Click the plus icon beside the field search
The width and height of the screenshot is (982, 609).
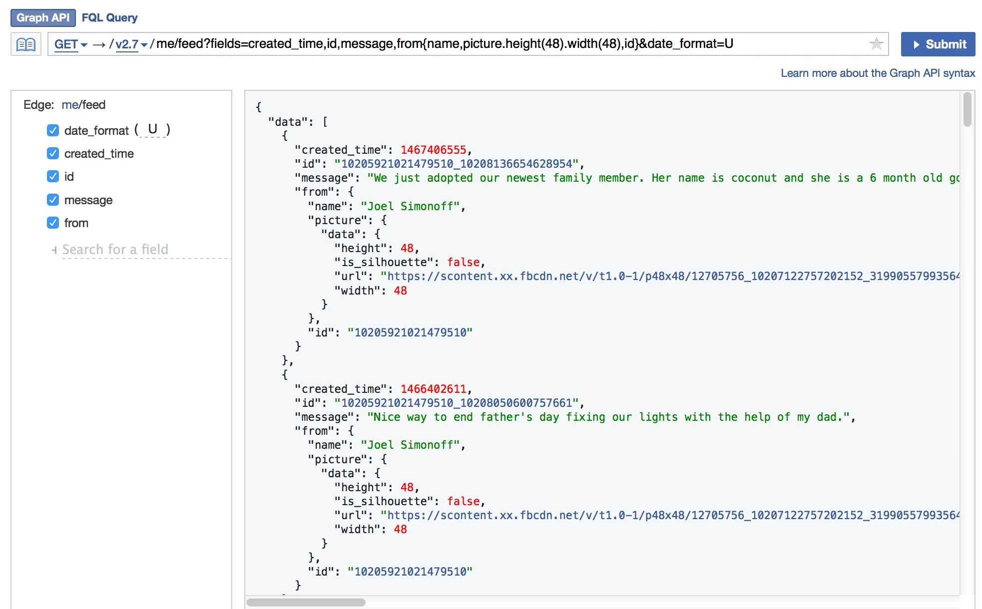click(54, 250)
